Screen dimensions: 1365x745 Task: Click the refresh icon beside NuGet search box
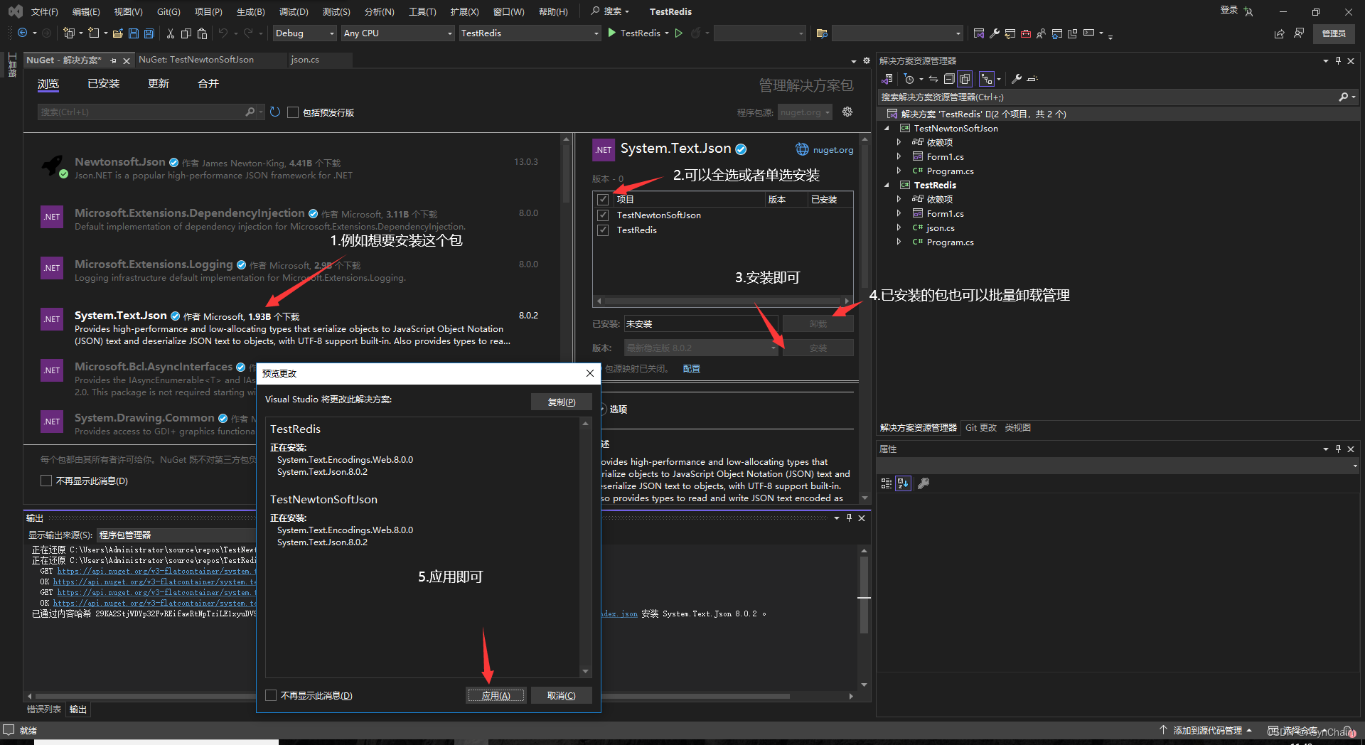click(x=275, y=112)
